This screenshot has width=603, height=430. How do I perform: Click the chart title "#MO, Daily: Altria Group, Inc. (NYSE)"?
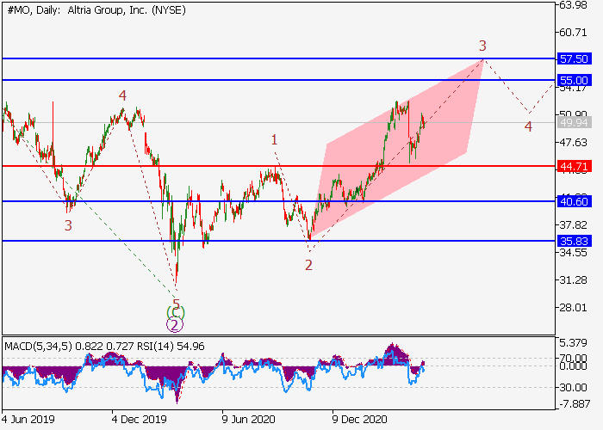point(96,10)
